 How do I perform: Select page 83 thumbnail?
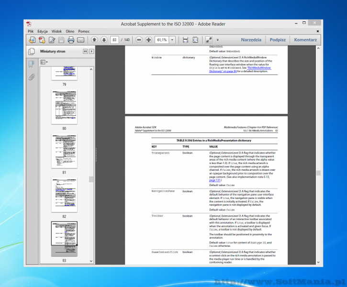click(x=64, y=239)
